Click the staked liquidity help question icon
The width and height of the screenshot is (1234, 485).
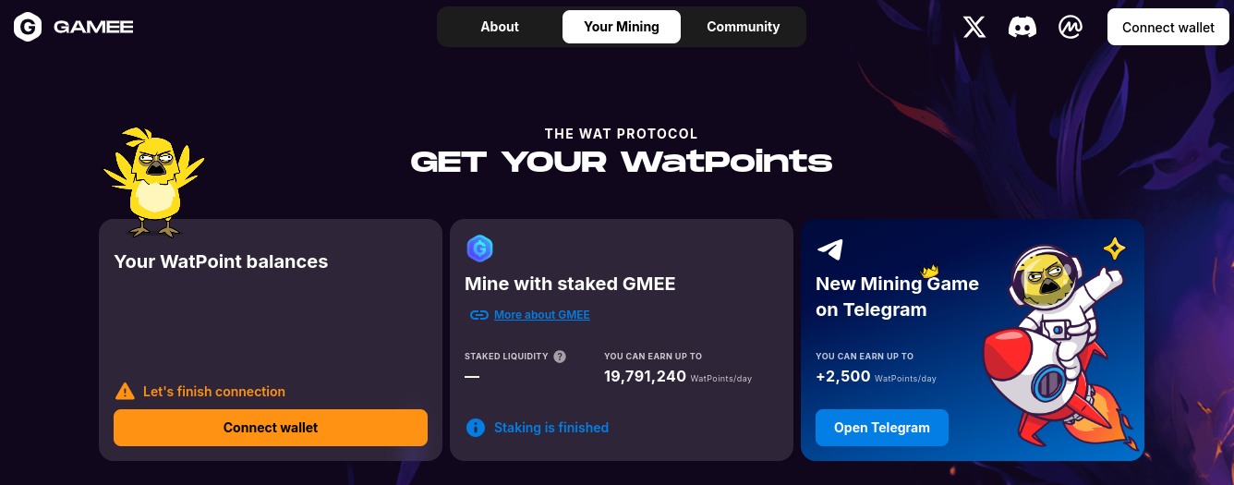[560, 357]
